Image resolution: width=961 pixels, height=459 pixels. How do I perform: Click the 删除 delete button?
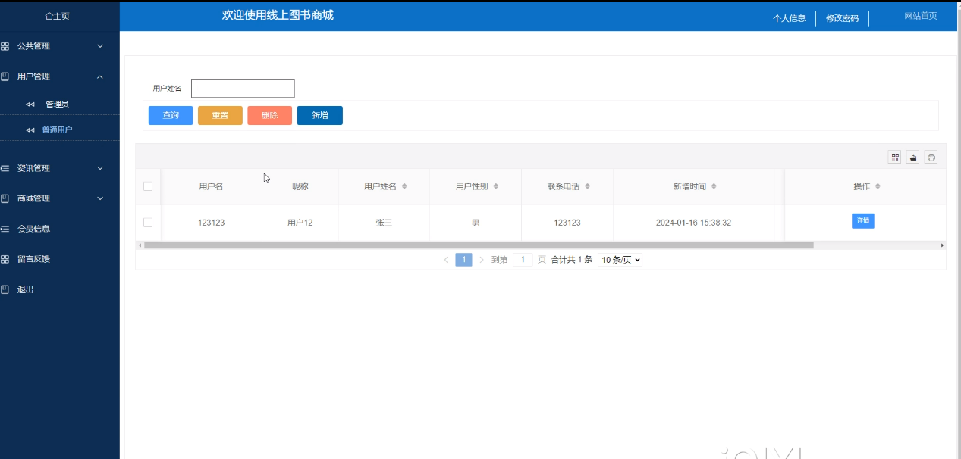(x=269, y=115)
